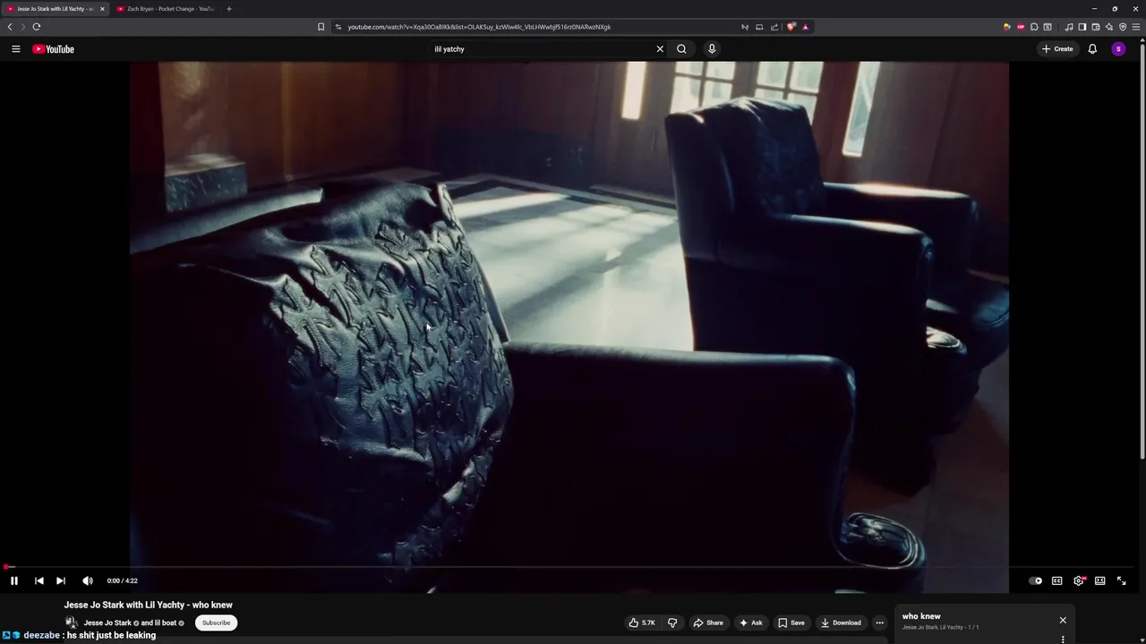Mute the video volume
The height and width of the screenshot is (644, 1146).
[x=88, y=580]
